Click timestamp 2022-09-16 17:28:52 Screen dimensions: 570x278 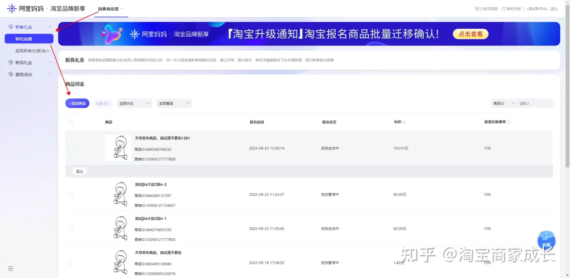click(266, 263)
